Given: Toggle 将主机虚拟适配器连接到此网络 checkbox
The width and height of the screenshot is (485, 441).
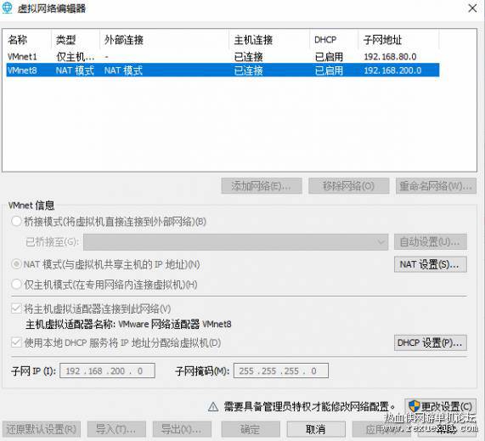Looking at the screenshot, I should (16, 308).
